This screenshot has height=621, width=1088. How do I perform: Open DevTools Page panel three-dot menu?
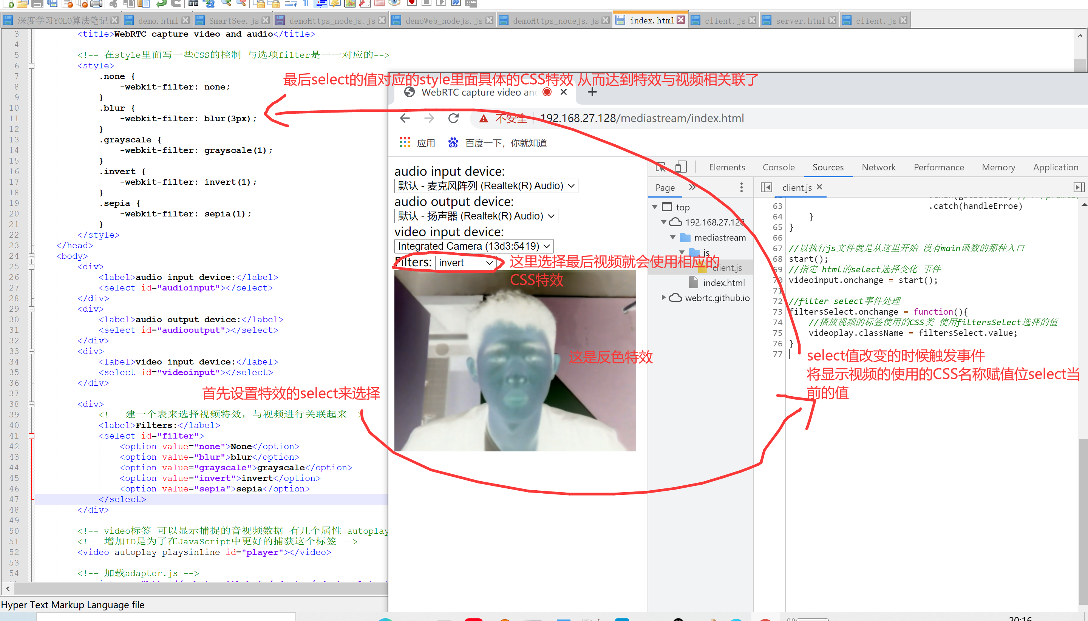[x=741, y=187]
